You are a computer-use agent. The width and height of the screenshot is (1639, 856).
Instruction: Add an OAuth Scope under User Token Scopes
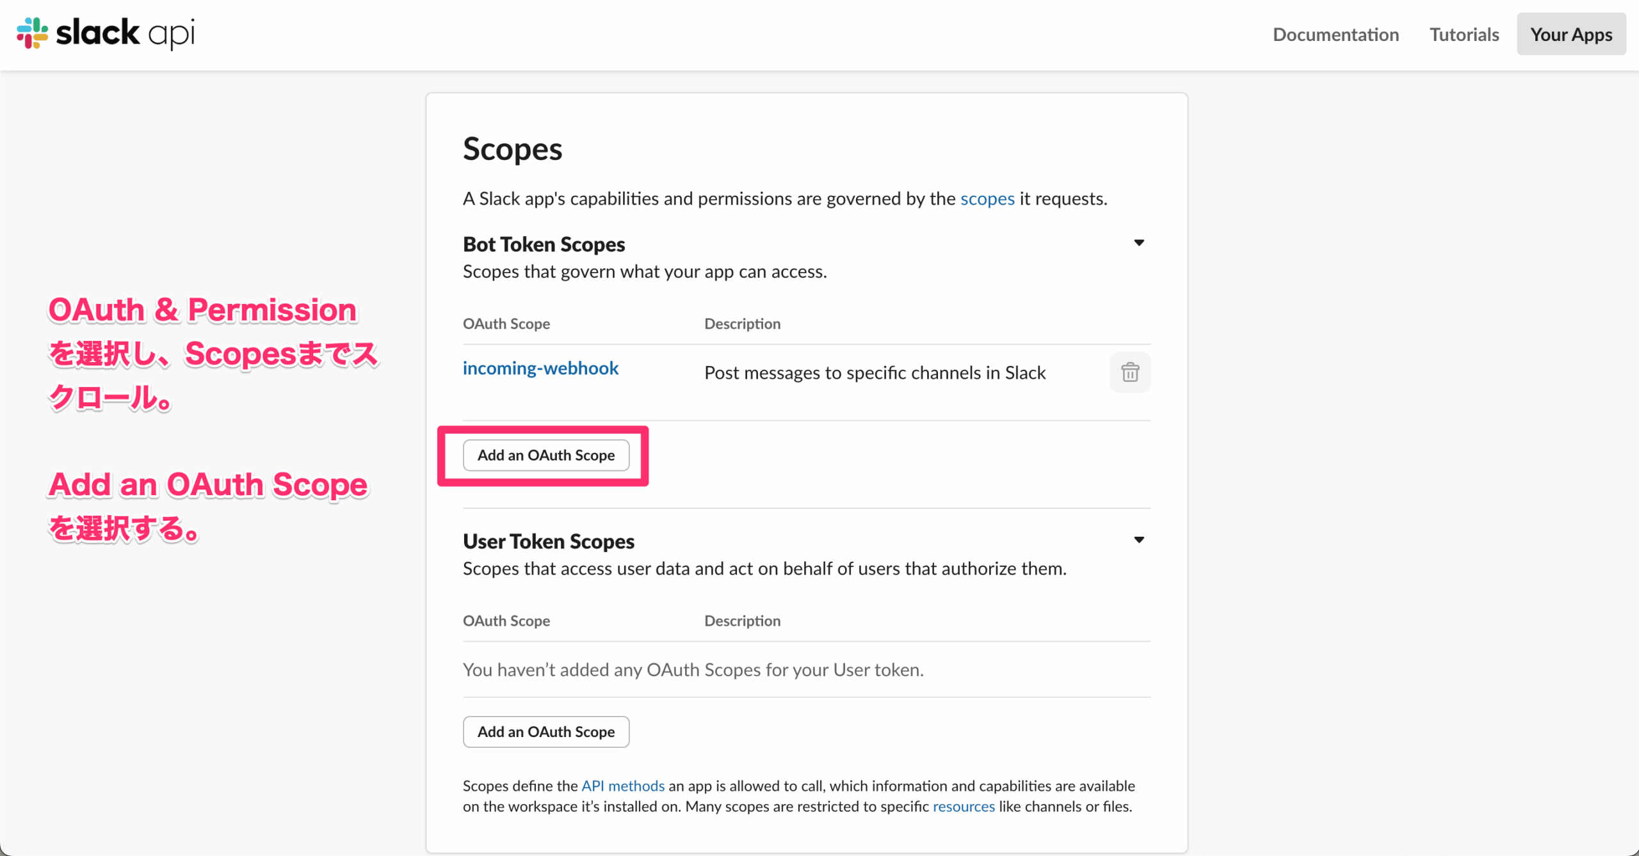coord(546,732)
